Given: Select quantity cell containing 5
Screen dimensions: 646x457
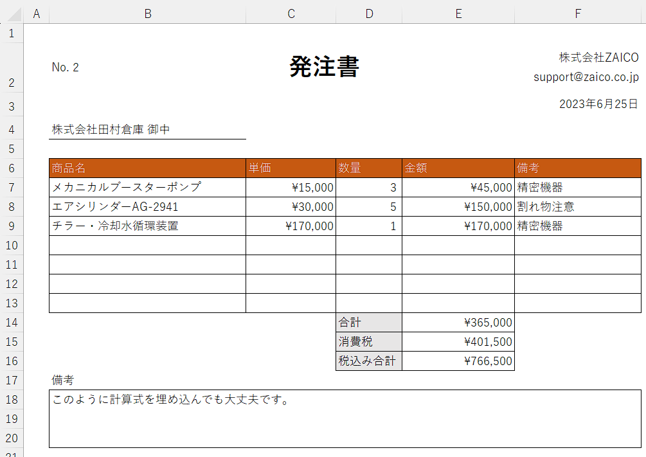Looking at the screenshot, I should pyautogui.click(x=369, y=207).
